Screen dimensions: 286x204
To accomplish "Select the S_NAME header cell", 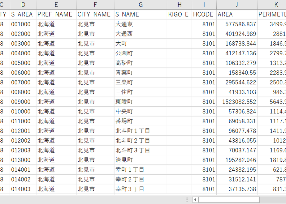I will 141,15.
